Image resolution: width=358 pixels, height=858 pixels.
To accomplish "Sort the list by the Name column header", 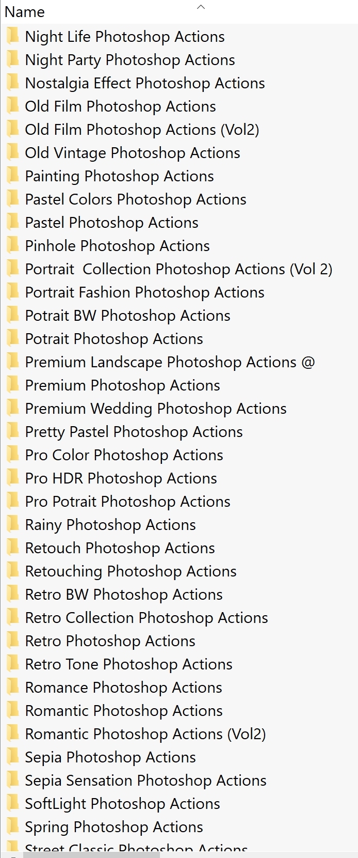I will 25,12.
